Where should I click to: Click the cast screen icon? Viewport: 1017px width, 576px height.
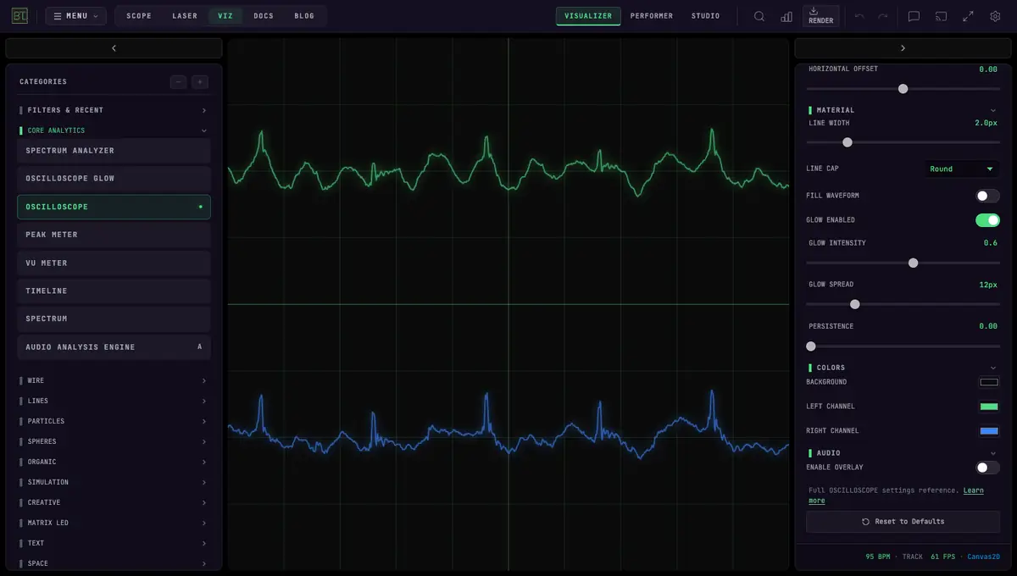click(941, 16)
